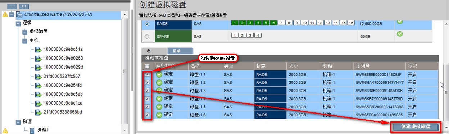Click disk slot 4 in the SPARE row

tap(258, 35)
